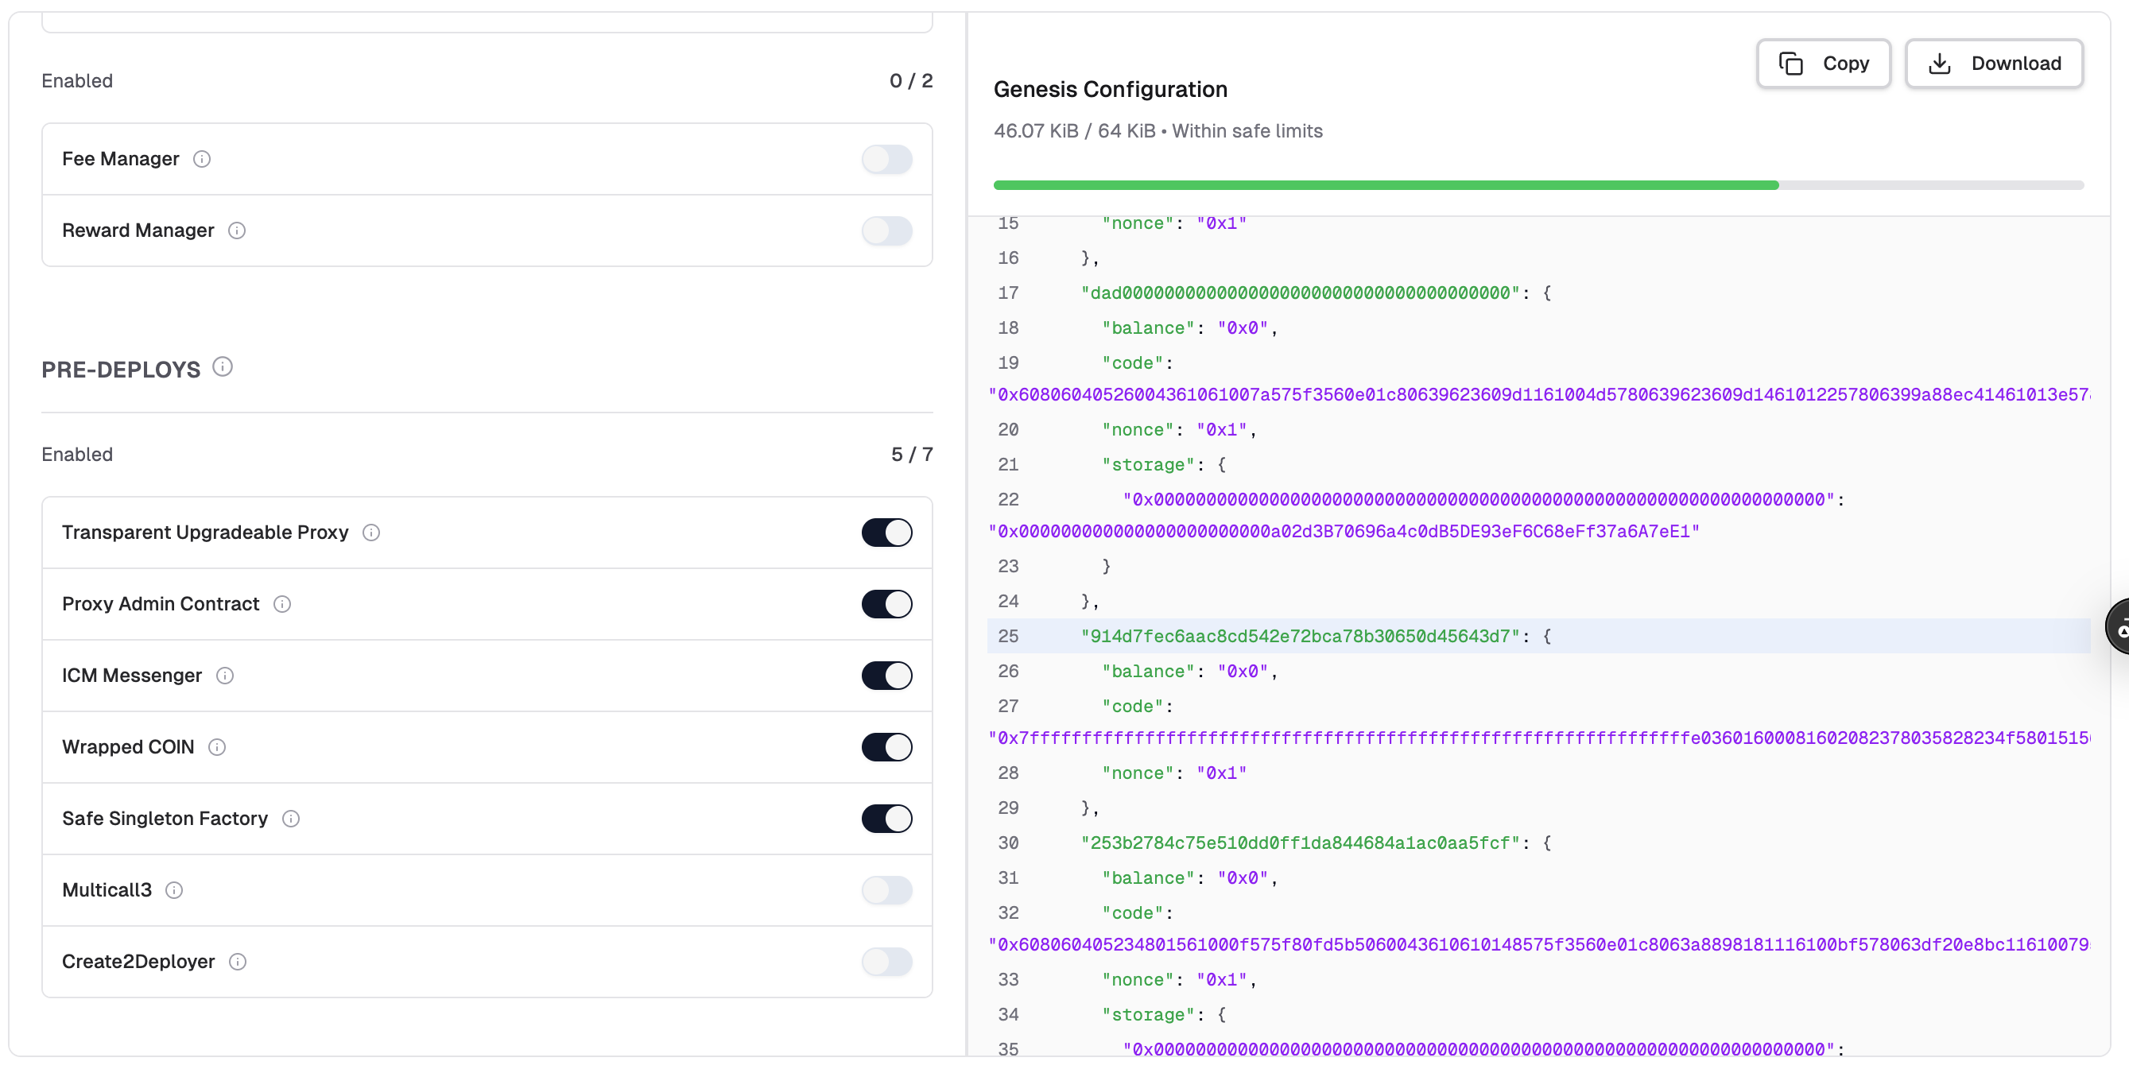Disable the ICM Messenger toggle
The width and height of the screenshot is (2129, 1073).
coord(886,676)
